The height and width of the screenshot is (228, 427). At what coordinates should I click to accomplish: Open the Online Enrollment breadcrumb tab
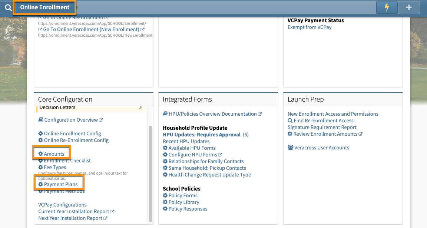click(x=44, y=7)
